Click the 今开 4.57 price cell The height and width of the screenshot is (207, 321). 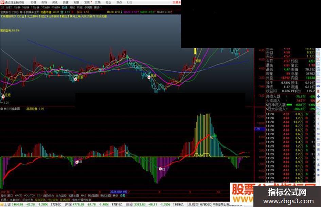(287, 61)
